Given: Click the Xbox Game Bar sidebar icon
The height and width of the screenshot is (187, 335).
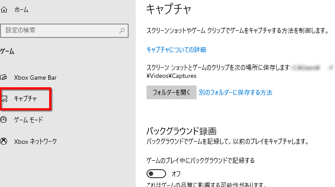Looking at the screenshot, I should coord(4,77).
